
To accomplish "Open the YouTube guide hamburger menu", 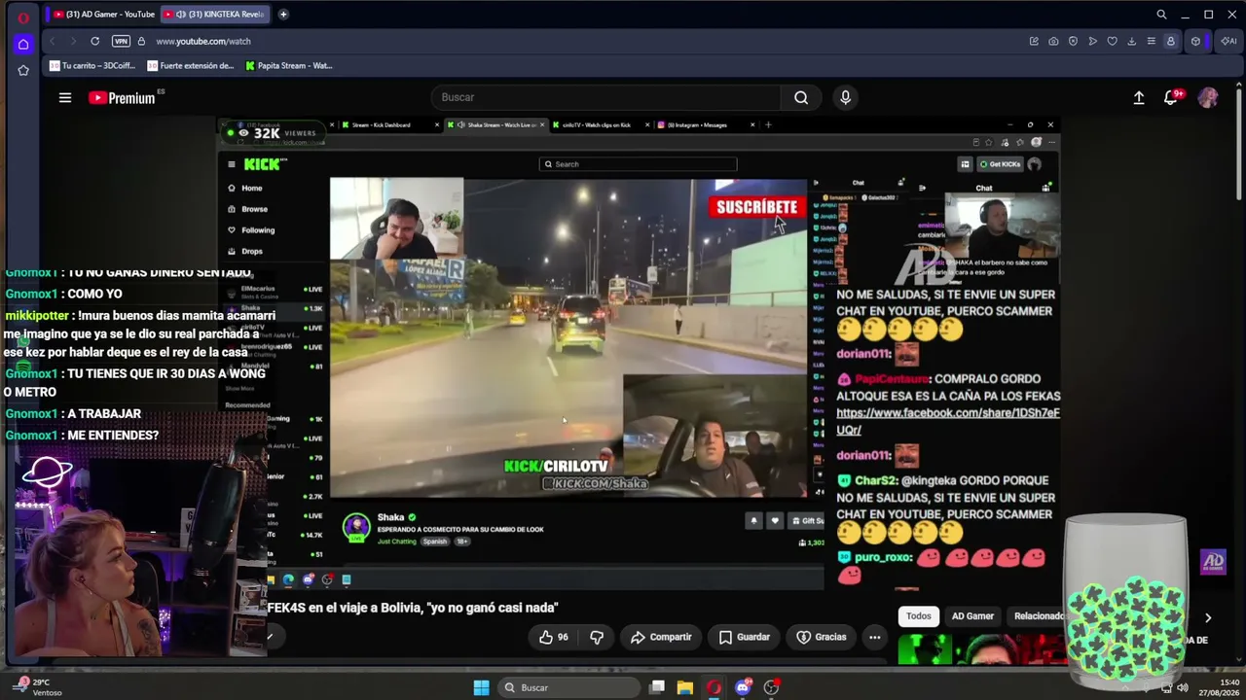I will (x=65, y=97).
